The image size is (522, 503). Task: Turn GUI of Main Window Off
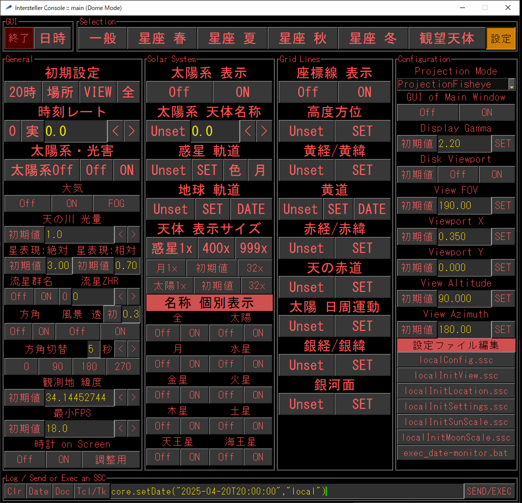pyautogui.click(x=428, y=112)
